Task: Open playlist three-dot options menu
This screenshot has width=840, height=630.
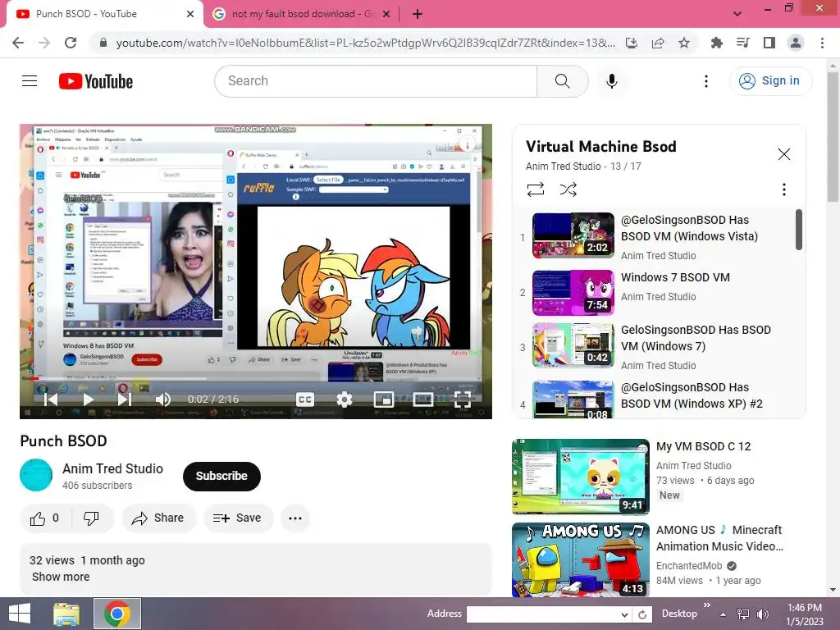Action: 783,189
